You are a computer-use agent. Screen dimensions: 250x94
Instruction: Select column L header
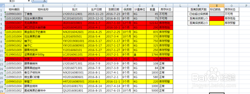180,5
